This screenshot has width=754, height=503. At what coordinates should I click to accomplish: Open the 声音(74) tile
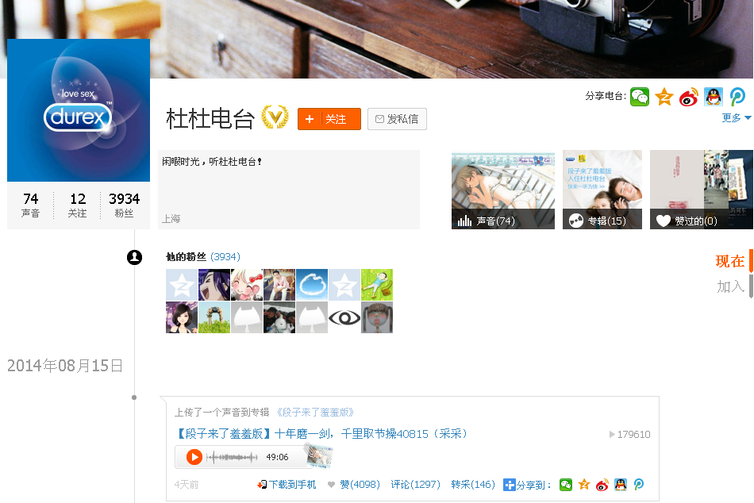tap(503, 190)
